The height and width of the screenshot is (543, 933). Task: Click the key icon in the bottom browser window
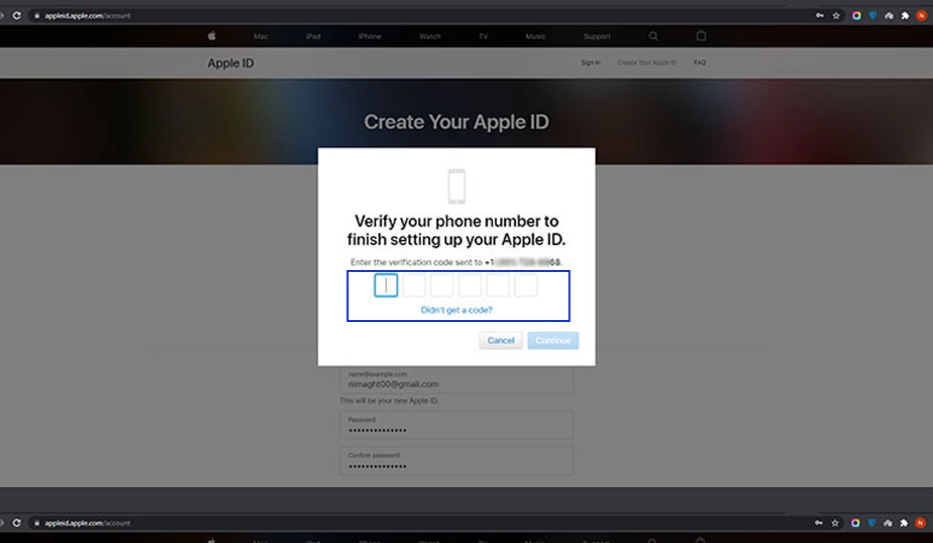point(820,523)
